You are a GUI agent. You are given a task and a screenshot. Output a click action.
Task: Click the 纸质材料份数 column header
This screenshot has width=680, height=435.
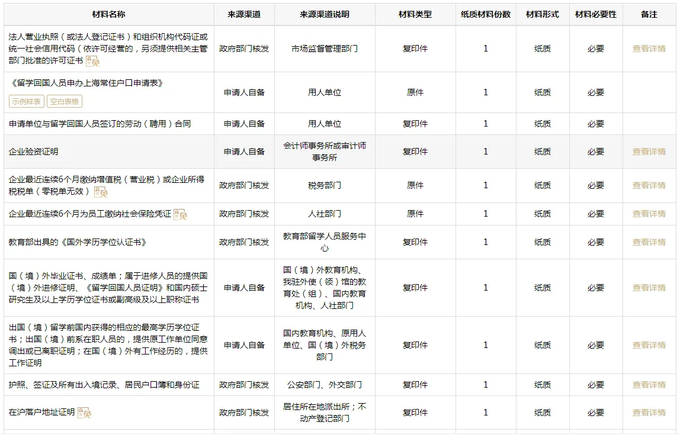click(486, 14)
